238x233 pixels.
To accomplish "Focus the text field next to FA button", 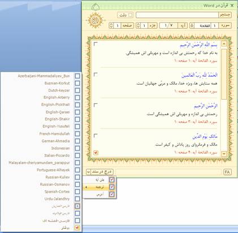I will pyautogui.click(x=168, y=172).
